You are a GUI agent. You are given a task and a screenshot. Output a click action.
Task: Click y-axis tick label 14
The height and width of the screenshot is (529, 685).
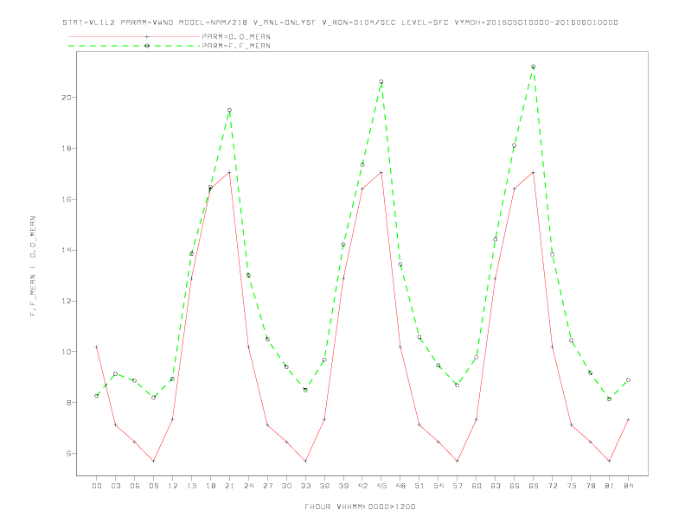(x=67, y=250)
